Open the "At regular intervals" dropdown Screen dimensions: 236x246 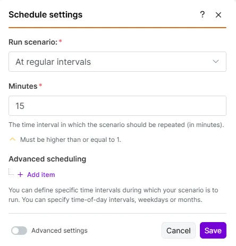[x=117, y=62]
